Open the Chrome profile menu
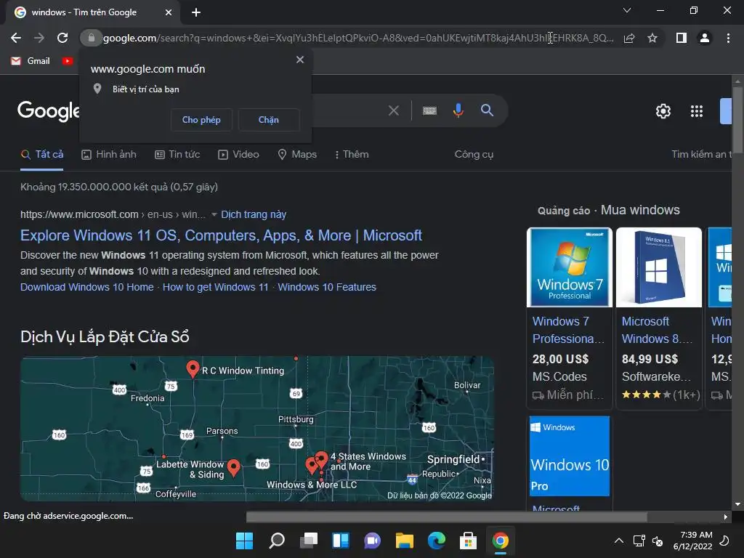 pyautogui.click(x=705, y=38)
